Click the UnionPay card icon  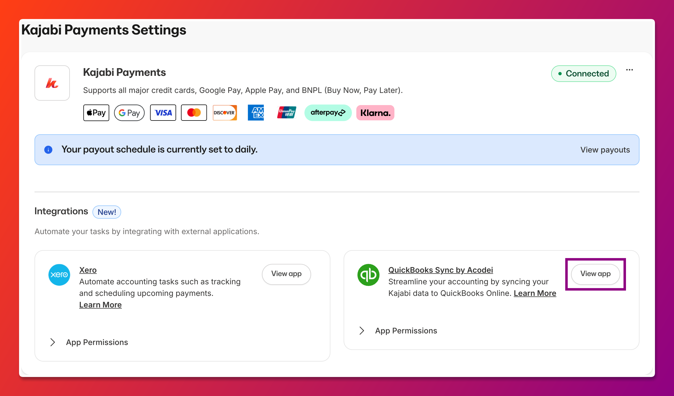pyautogui.click(x=287, y=113)
